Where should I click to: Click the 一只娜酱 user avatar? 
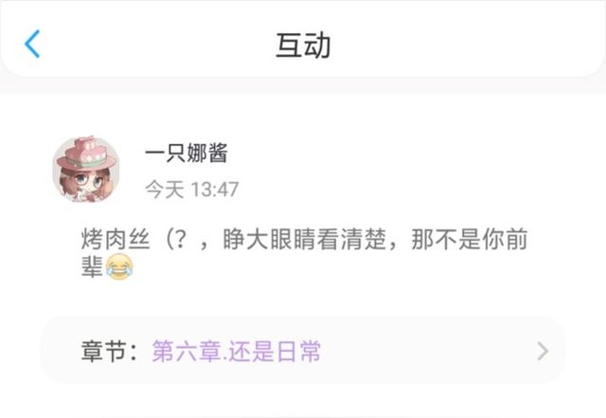86,169
